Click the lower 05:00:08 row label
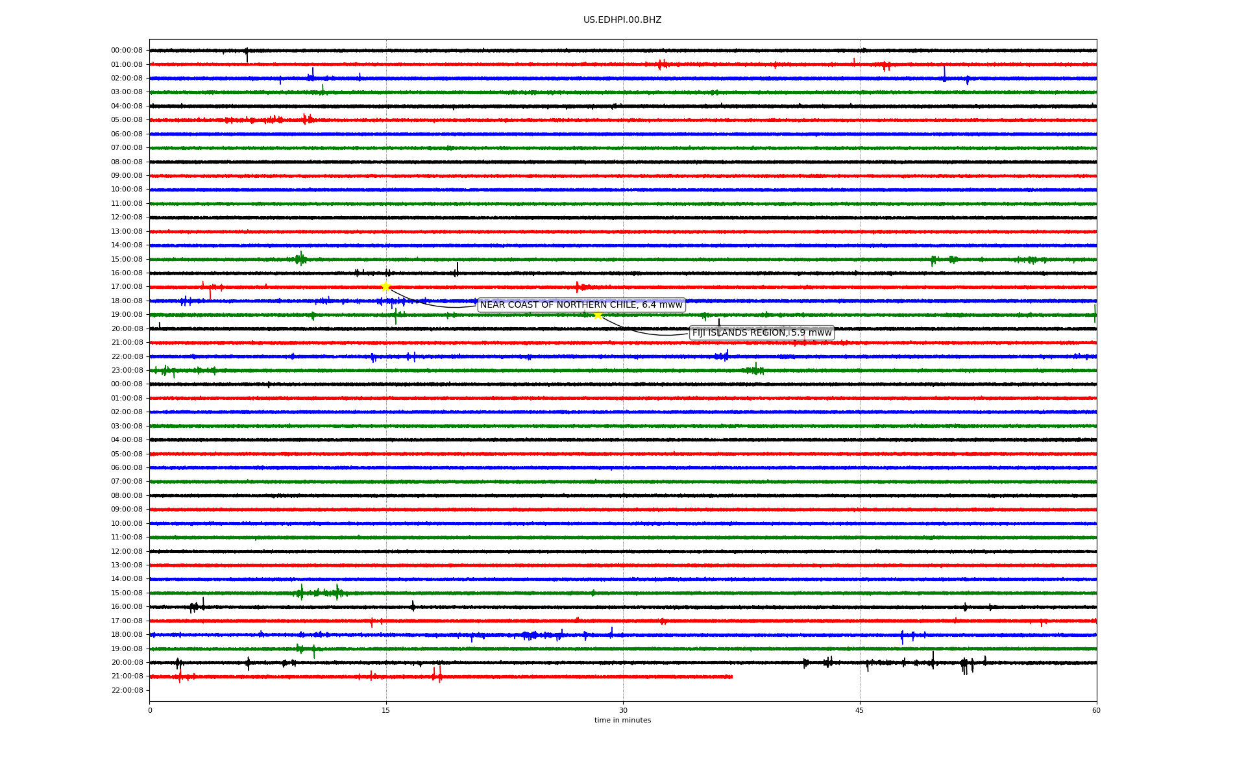 (127, 454)
